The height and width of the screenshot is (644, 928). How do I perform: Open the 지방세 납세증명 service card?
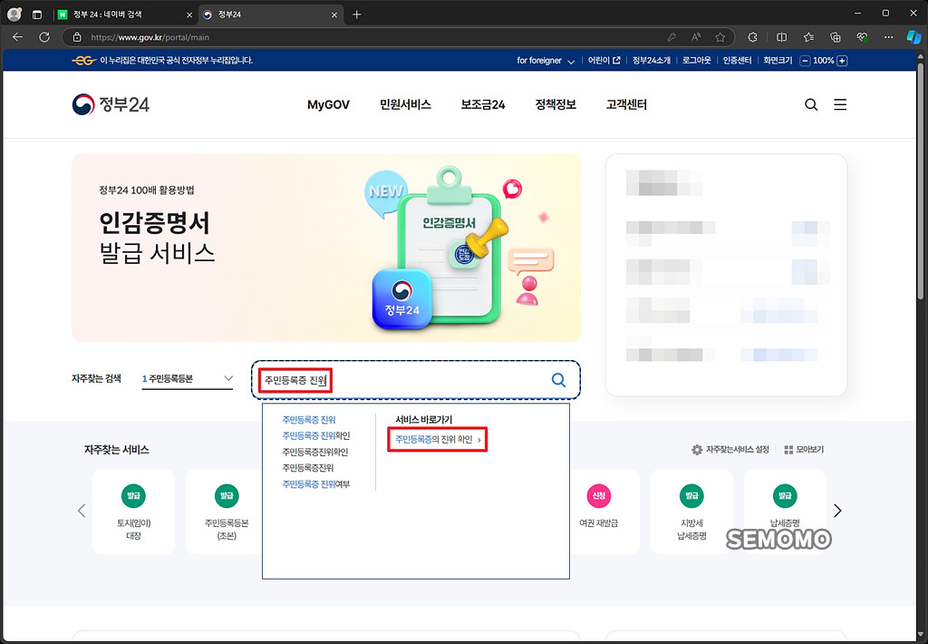pyautogui.click(x=691, y=512)
